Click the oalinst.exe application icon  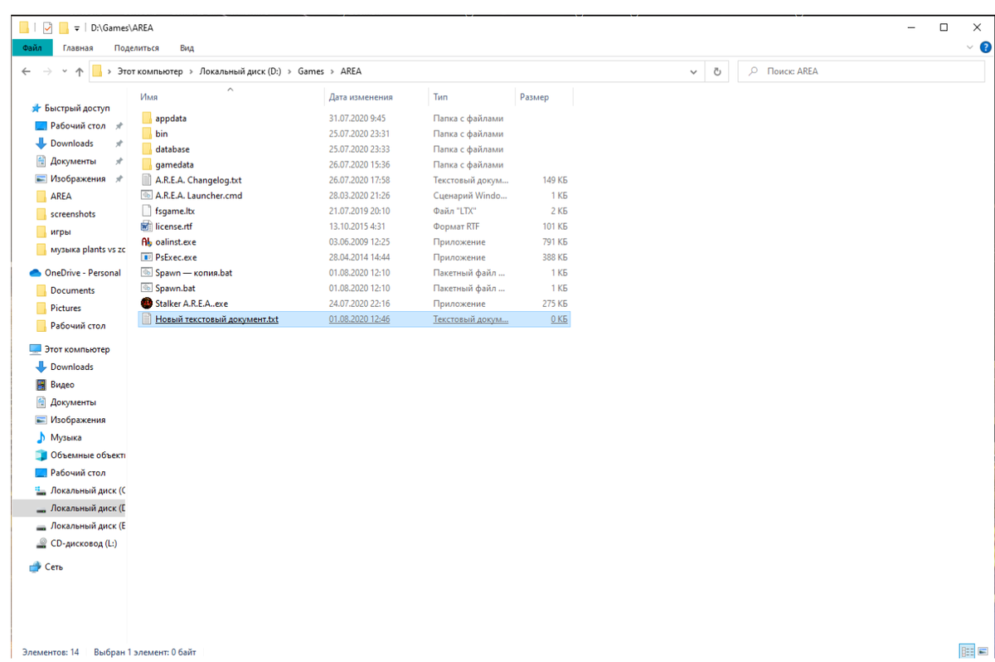(147, 242)
